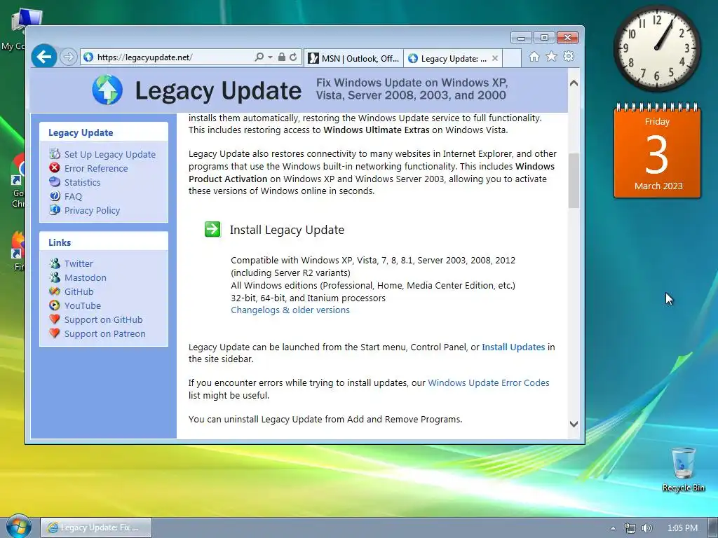Click the Privacy Policy info icon
Image resolution: width=718 pixels, height=538 pixels.
click(x=55, y=209)
